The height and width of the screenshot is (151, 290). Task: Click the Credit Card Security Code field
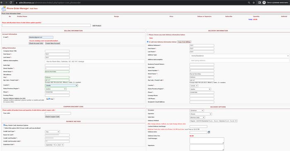click(x=57, y=141)
